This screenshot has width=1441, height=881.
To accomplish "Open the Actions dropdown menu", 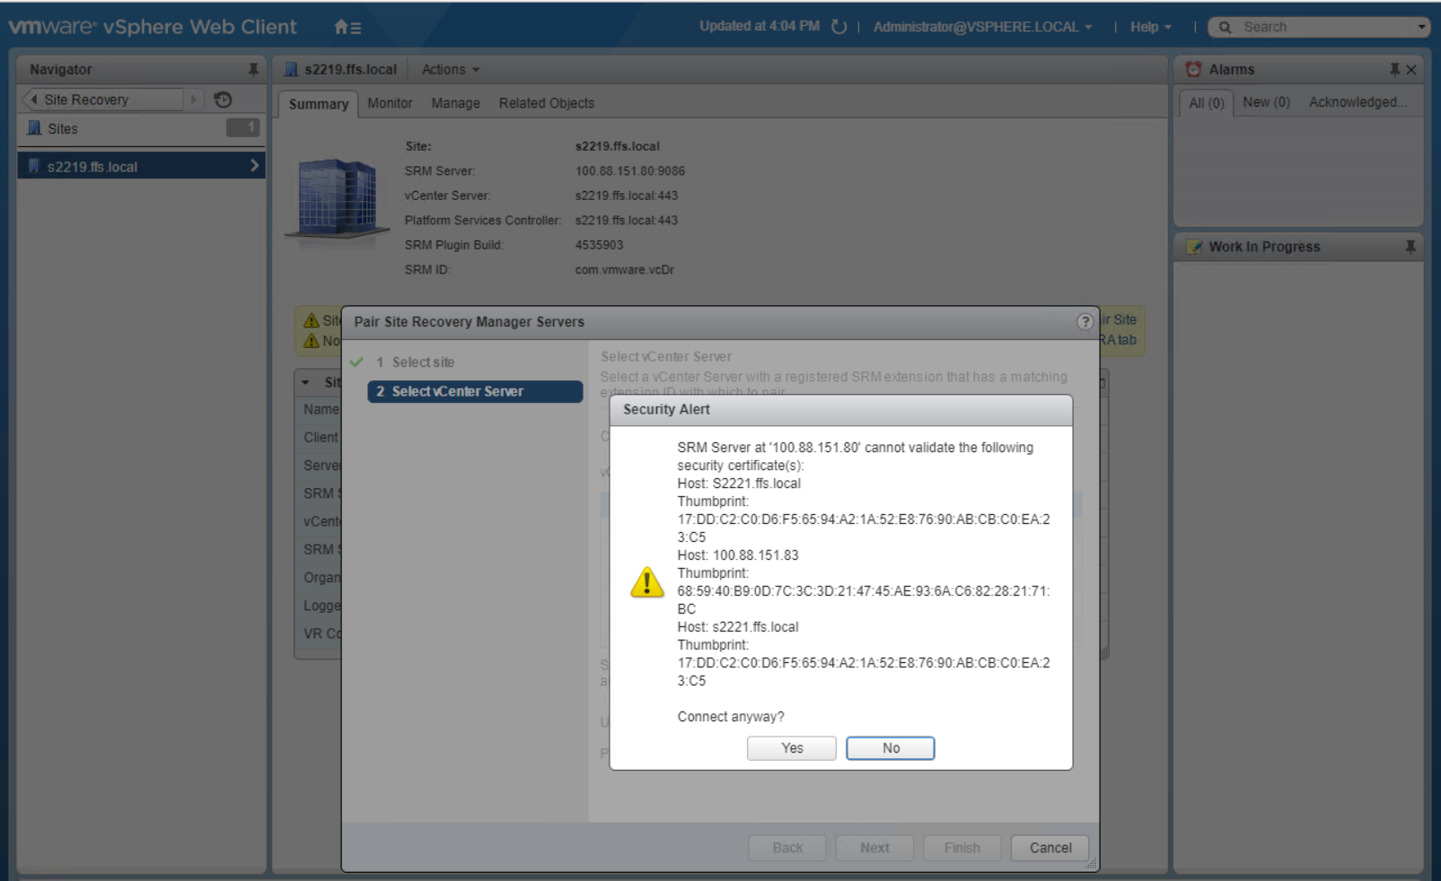I will 449,69.
